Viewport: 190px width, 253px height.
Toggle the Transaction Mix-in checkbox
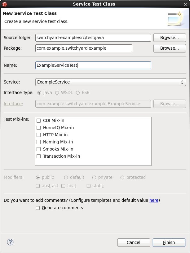39,156
